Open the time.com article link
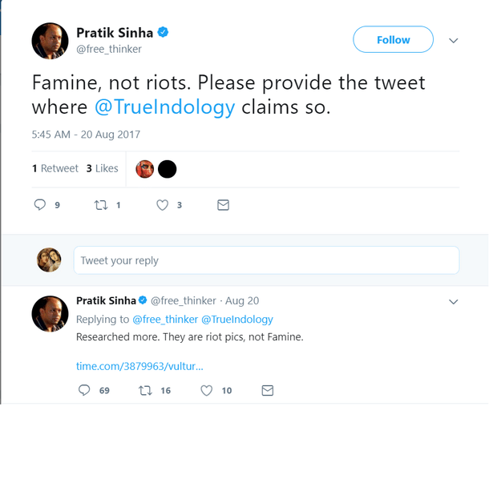This screenshot has width=489, height=483. tap(139, 366)
